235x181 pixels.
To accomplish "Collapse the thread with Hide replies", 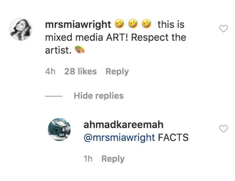I will coord(99,96).
